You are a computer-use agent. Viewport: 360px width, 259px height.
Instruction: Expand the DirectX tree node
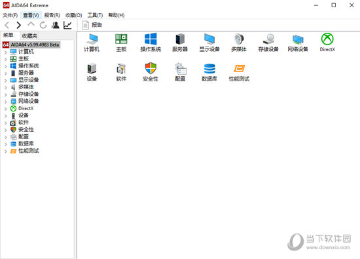tap(6, 109)
